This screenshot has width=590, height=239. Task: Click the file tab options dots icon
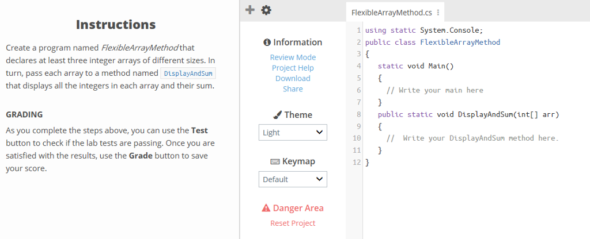438,13
